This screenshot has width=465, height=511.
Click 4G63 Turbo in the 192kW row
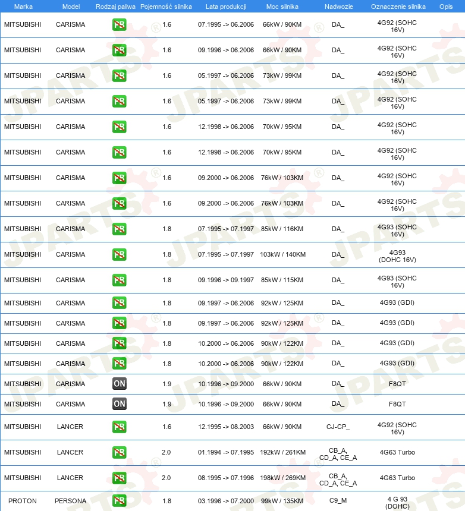[x=397, y=452]
